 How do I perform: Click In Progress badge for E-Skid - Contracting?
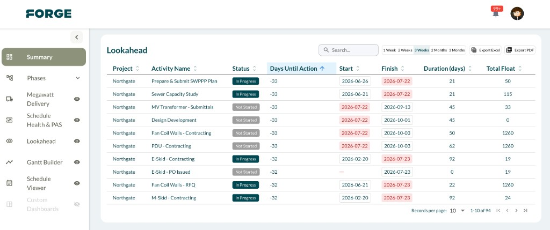point(245,159)
